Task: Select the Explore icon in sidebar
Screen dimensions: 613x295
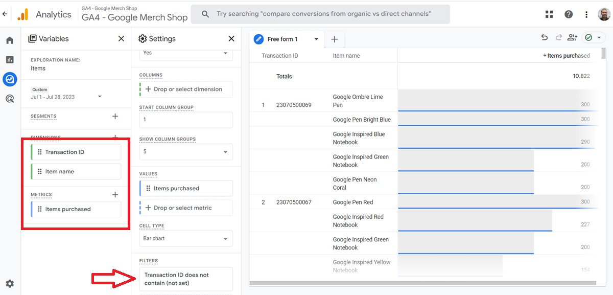Action: pyautogui.click(x=10, y=79)
